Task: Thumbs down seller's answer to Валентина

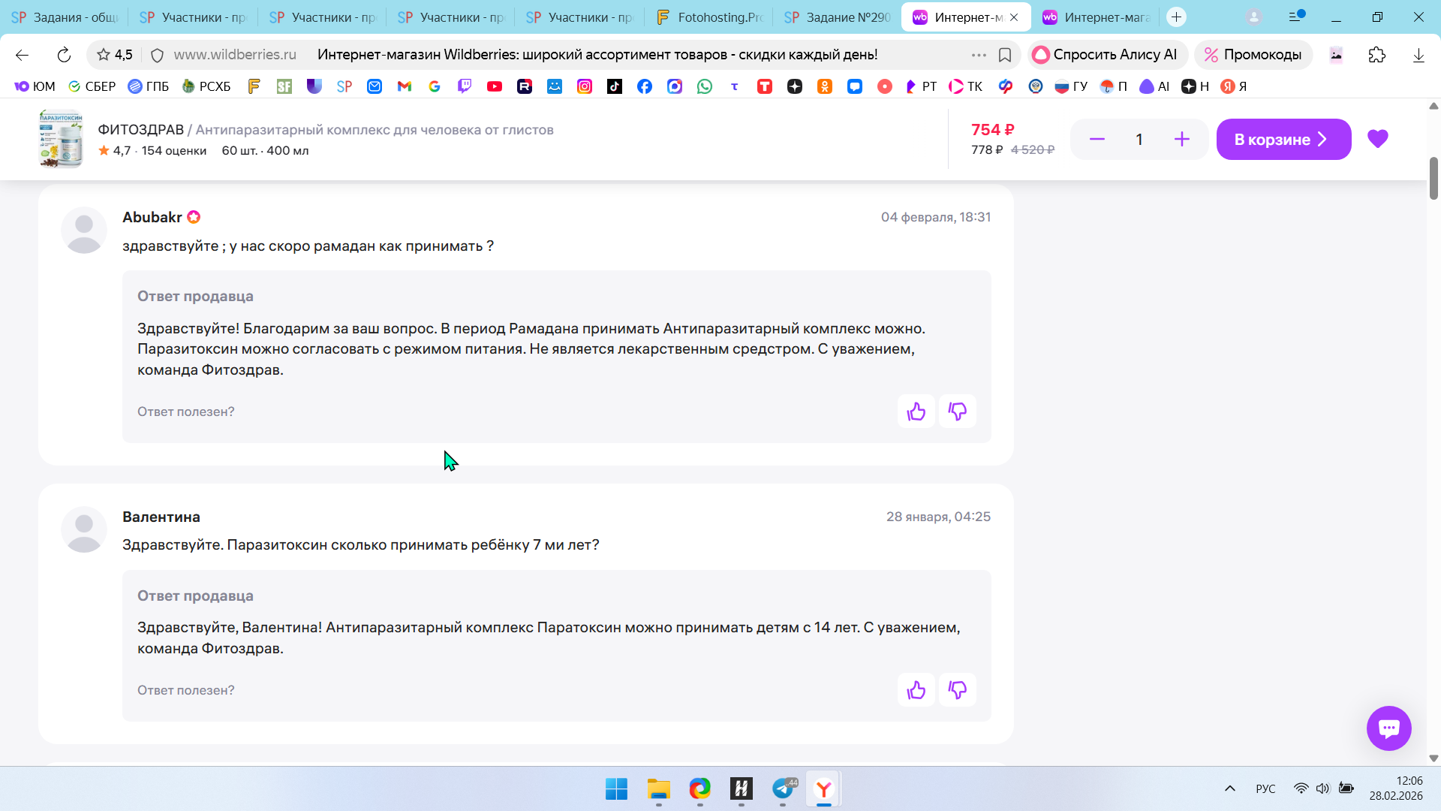Action: click(957, 690)
